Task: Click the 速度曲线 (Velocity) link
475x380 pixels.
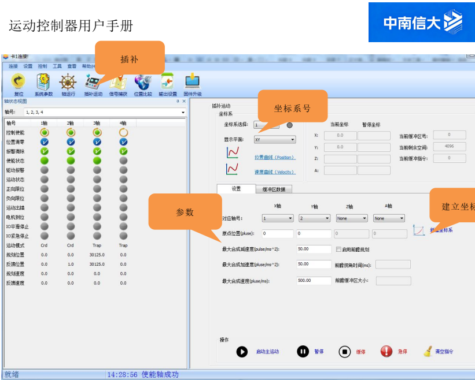Action: (274, 172)
